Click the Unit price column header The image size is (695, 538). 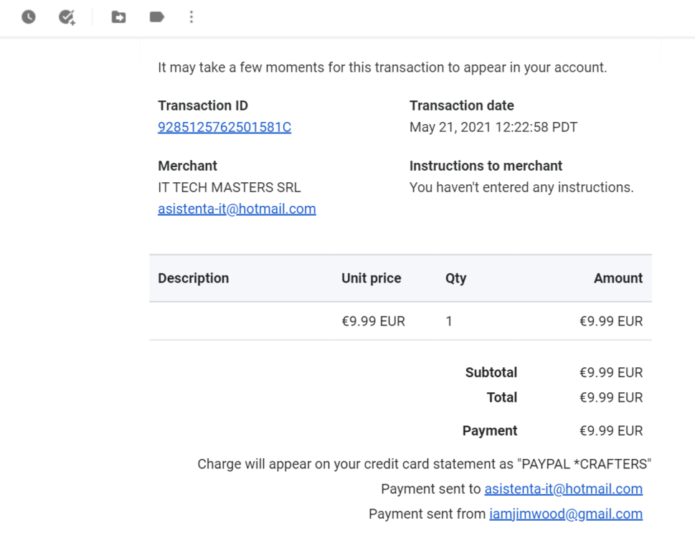coord(371,278)
